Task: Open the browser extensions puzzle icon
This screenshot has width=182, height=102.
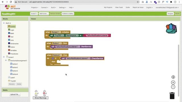Action: (171, 2)
